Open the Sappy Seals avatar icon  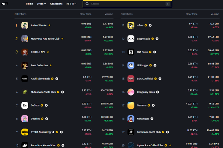[x=131, y=39]
